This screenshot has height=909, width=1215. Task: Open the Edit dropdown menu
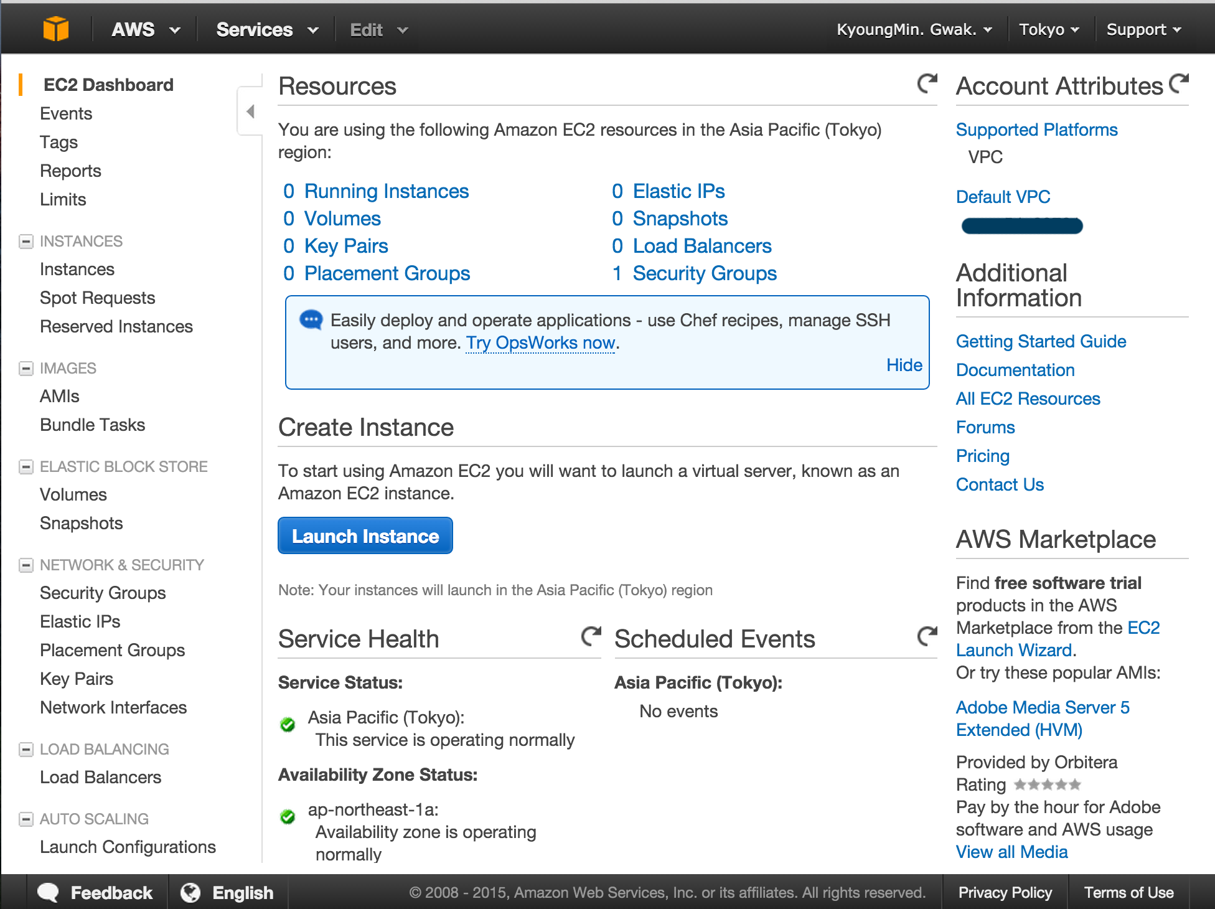click(378, 29)
